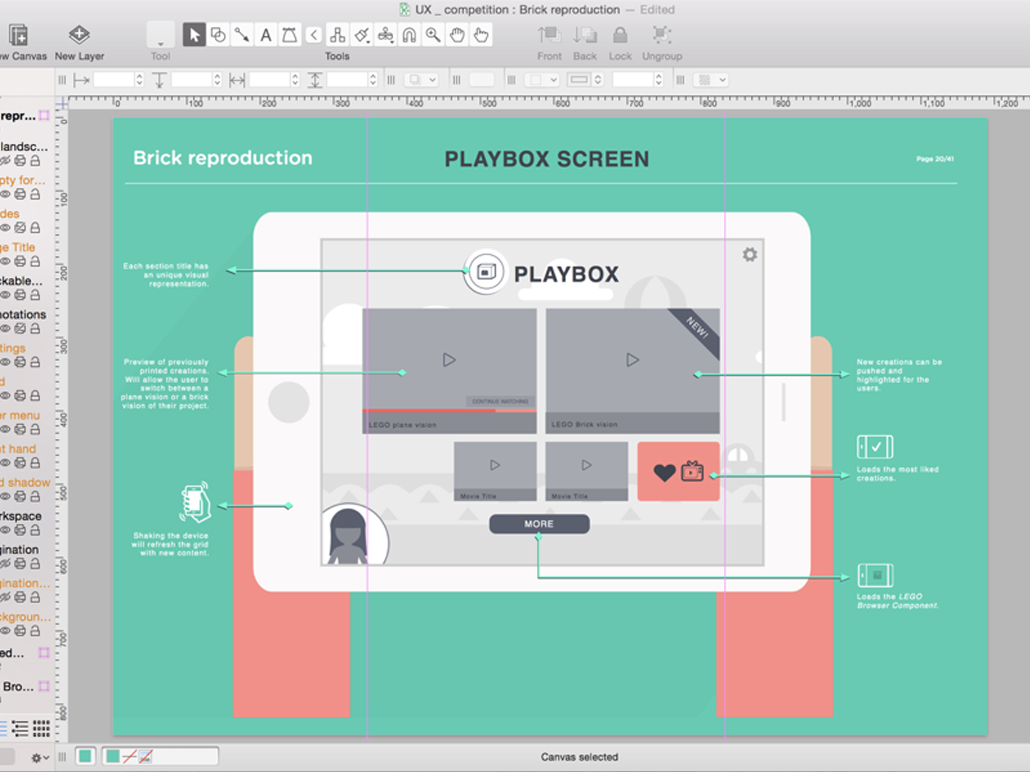Toggle lock on the 'rkspace' layer
Screen dimensions: 1030x772
click(x=35, y=530)
